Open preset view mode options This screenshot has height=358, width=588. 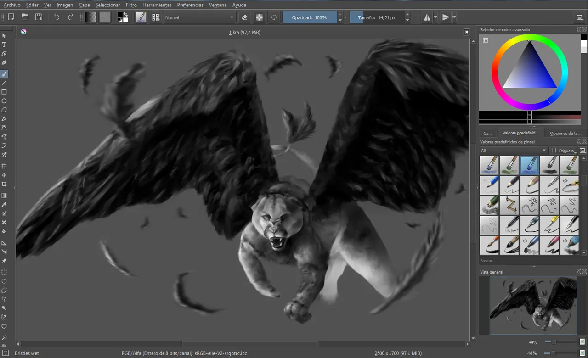tap(582, 150)
